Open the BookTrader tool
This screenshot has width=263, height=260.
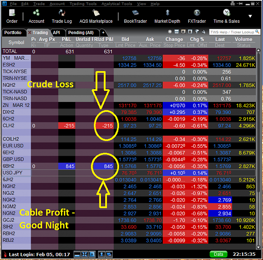(135, 16)
